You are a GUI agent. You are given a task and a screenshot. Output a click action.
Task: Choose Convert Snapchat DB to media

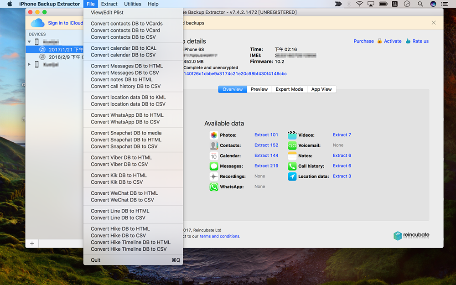[133, 133]
